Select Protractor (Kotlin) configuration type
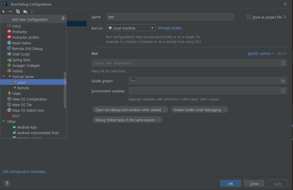293x190 pixels. click(33, 38)
